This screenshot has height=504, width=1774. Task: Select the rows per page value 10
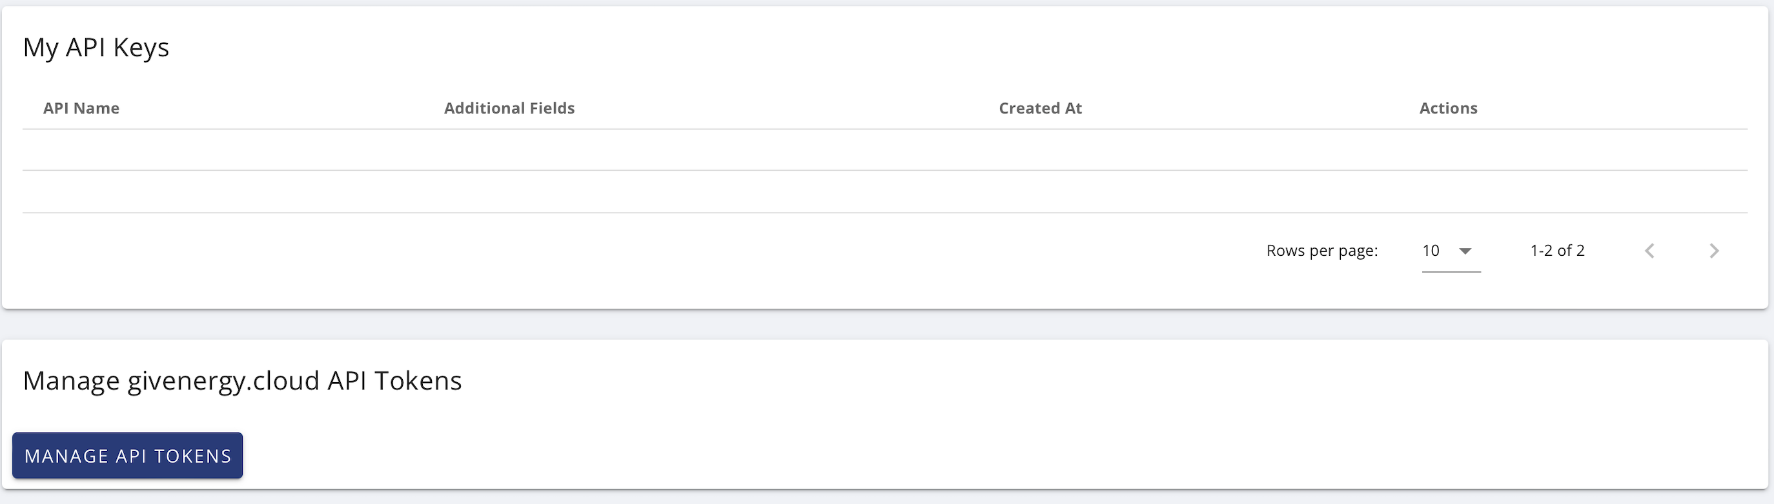[x=1431, y=251]
